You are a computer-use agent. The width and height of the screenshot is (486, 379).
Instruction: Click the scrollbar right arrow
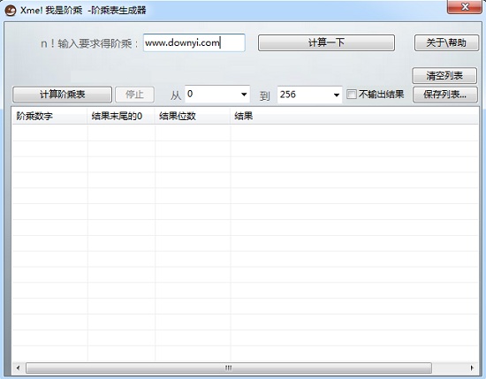(x=472, y=368)
